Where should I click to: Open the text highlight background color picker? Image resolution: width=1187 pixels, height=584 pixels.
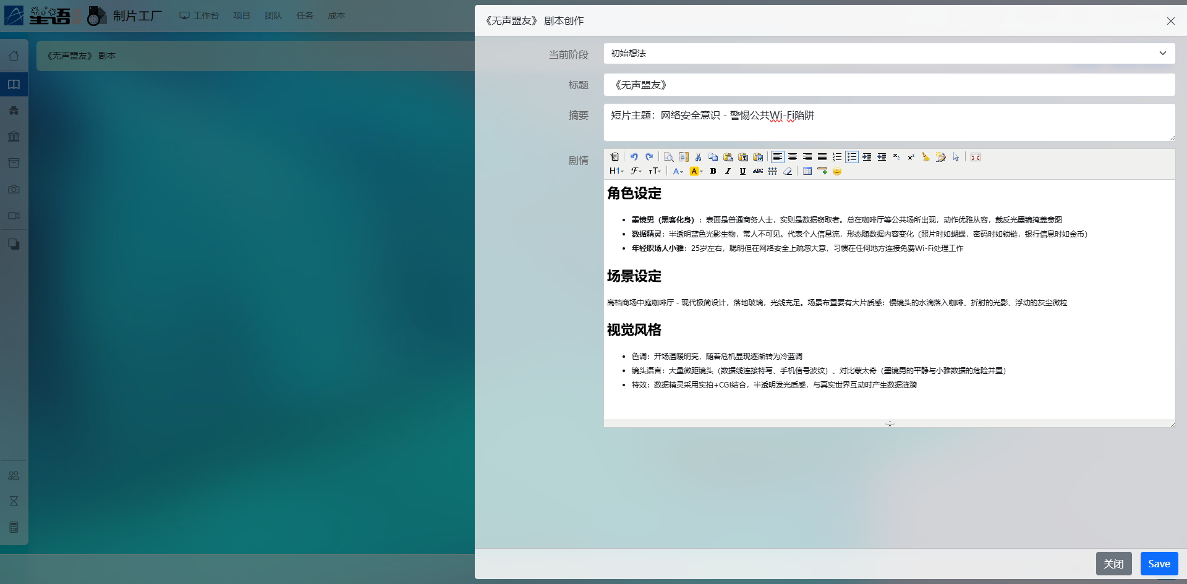696,171
